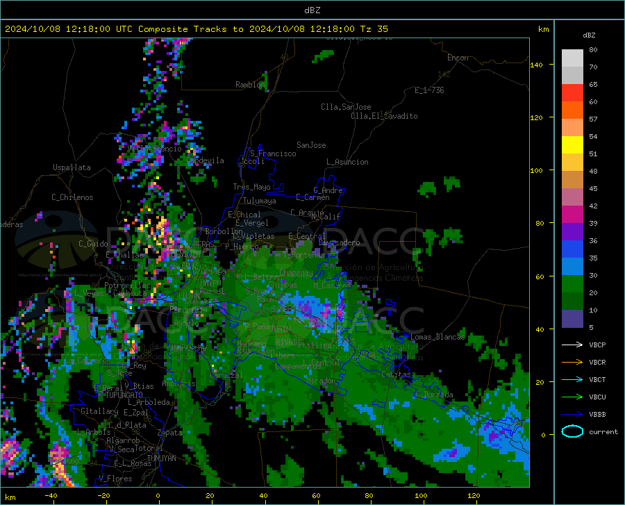Screen dimensions: 625x505
Task: Select the red 60-65 dBZ legend swatch
Action: pos(572,93)
